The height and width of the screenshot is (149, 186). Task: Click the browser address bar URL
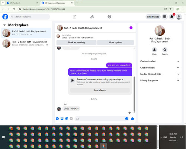click(x=44, y=9)
